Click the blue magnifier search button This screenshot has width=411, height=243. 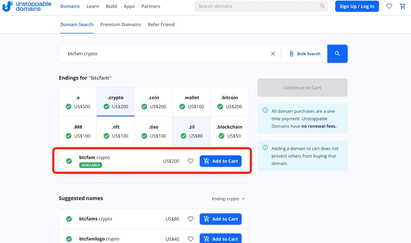337,54
